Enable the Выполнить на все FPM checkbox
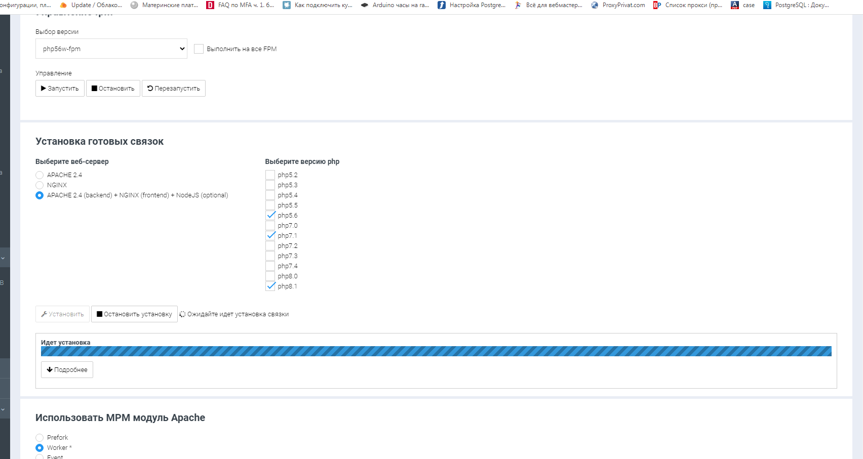863x459 pixels. coord(199,49)
